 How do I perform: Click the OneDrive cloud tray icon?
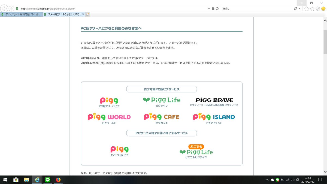(272, 180)
